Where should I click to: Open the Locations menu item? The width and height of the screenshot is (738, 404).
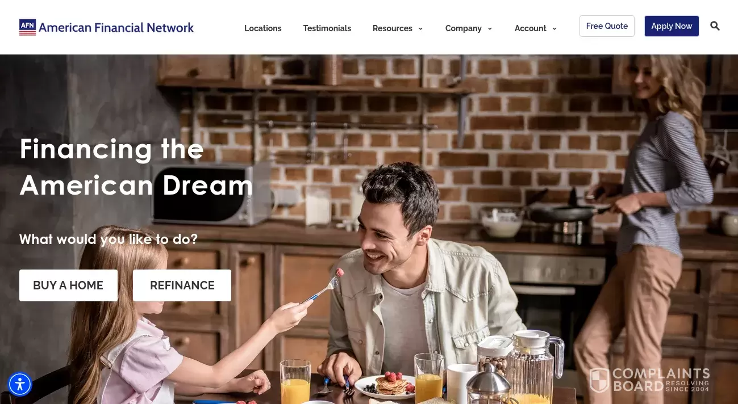[263, 28]
